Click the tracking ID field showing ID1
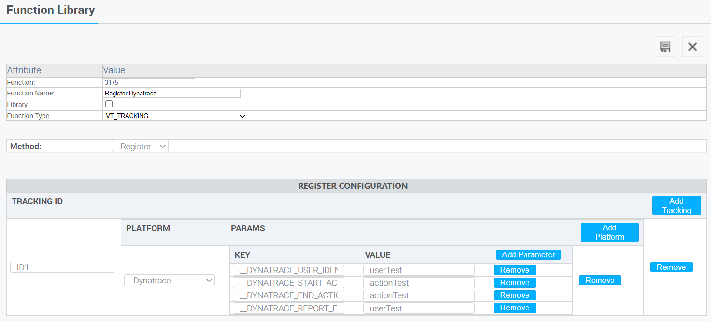The height and width of the screenshot is (321, 711). pos(62,267)
